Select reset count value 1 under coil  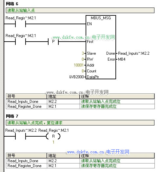click(x=53, y=142)
